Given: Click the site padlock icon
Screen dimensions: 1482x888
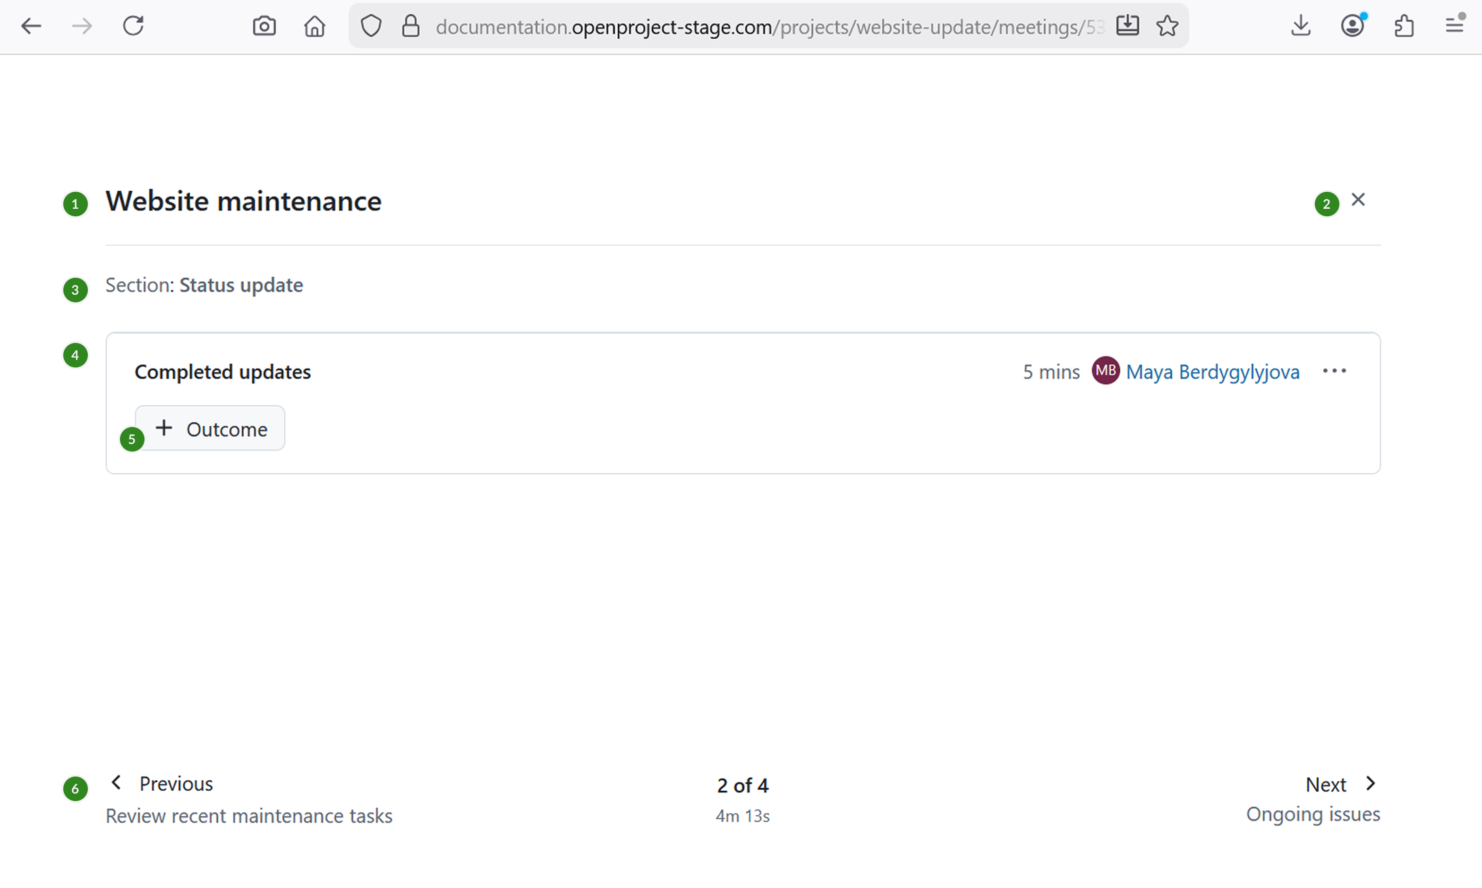Looking at the screenshot, I should coord(410,26).
